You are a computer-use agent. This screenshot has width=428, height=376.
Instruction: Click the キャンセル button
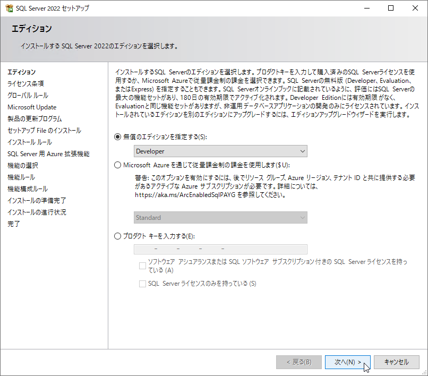tap(396, 362)
